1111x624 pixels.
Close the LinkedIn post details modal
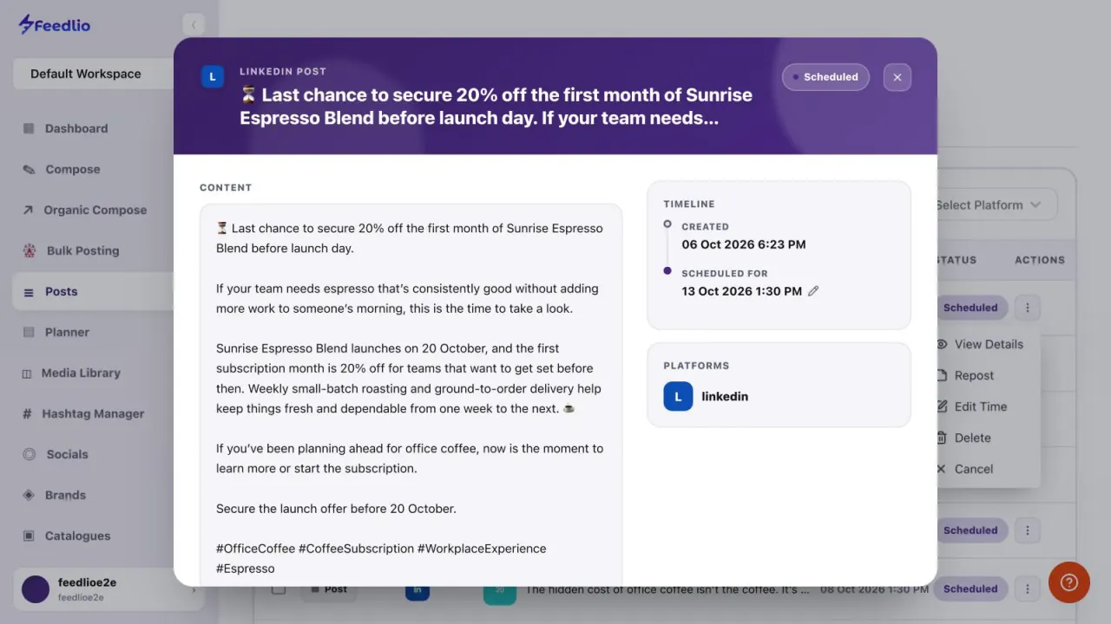(897, 77)
